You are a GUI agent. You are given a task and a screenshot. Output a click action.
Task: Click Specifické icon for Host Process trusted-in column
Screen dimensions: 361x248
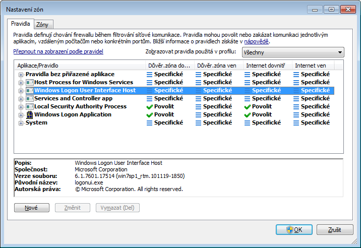150,83
